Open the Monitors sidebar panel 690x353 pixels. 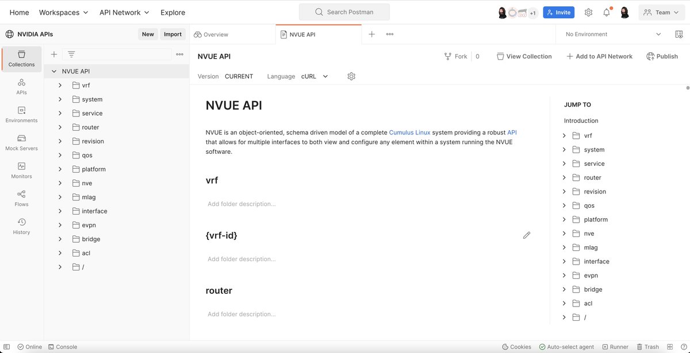click(21, 170)
